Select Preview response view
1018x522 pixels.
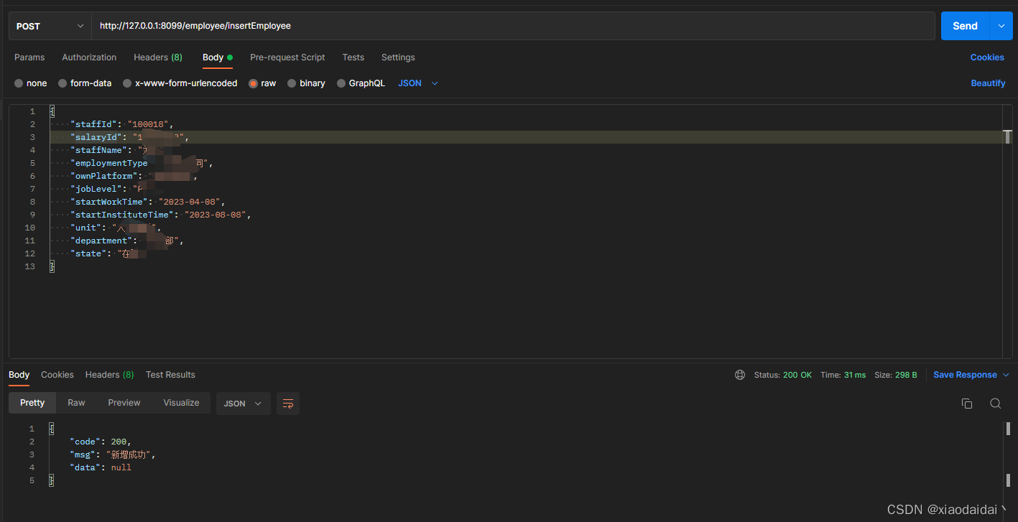click(124, 403)
